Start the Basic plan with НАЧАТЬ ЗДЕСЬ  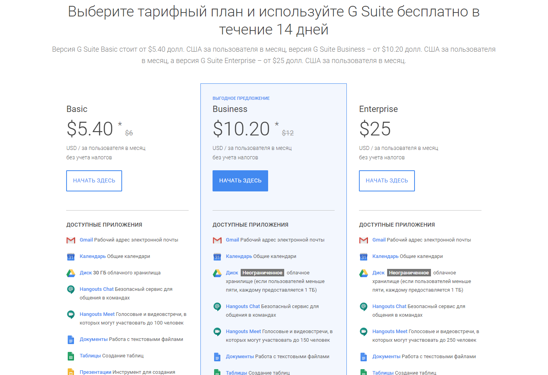coord(94,181)
